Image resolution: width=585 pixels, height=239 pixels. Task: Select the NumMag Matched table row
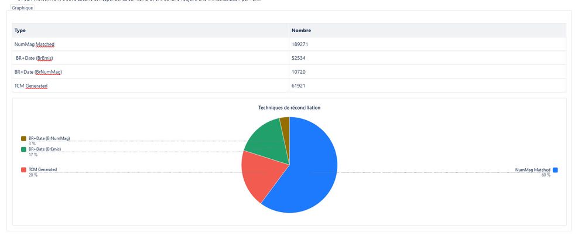coord(289,44)
